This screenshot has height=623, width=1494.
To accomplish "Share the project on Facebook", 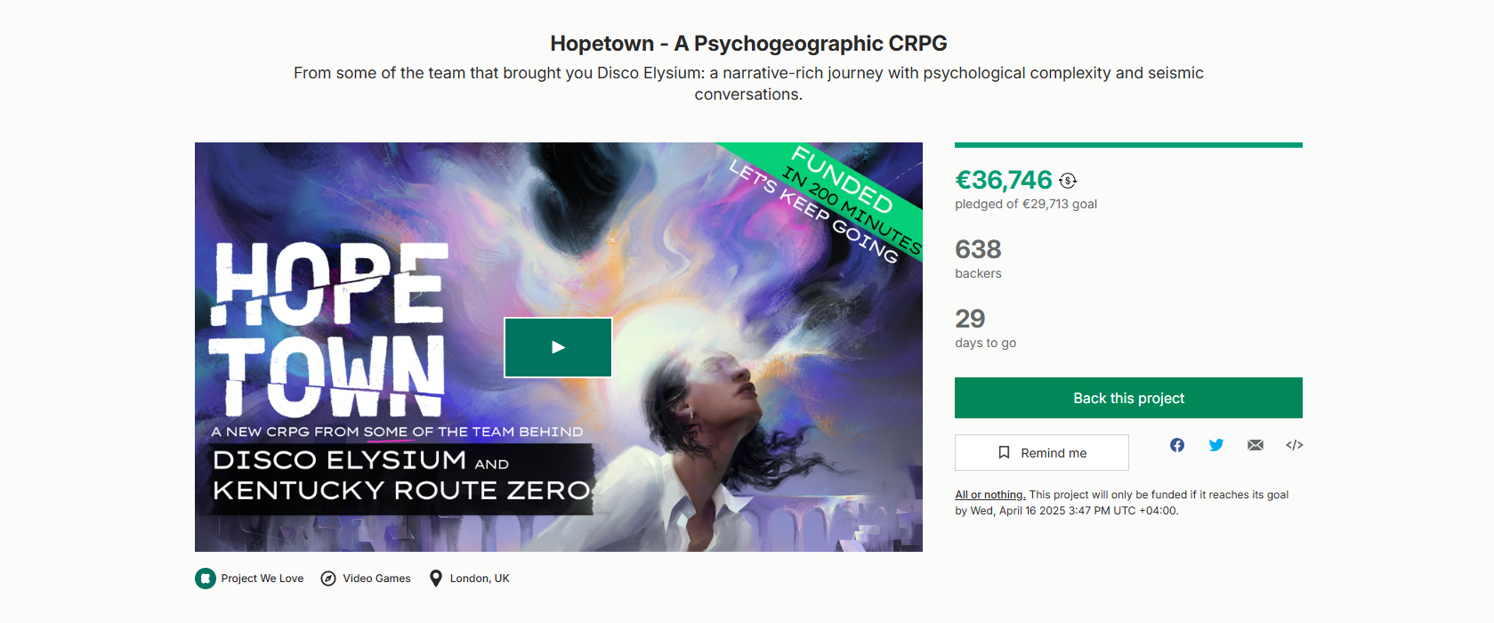I will [1177, 445].
